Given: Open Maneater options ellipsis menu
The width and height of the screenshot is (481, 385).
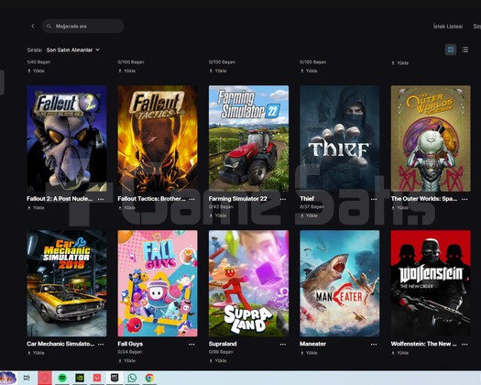Looking at the screenshot, I should pos(374,344).
